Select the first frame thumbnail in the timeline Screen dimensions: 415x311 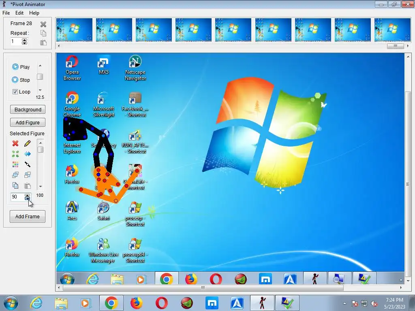[75, 30]
